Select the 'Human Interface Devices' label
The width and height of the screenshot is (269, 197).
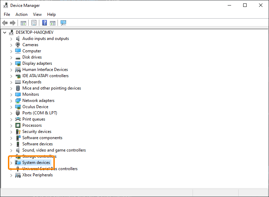45,70
